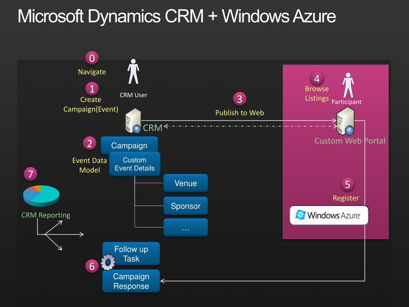409x307 pixels.
Task: Click the "Register" step label
Action: point(345,198)
